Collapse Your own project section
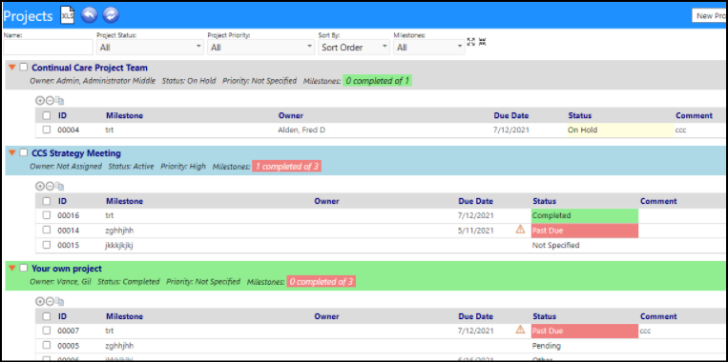Screen dimensions: 728x362 pos(12,268)
